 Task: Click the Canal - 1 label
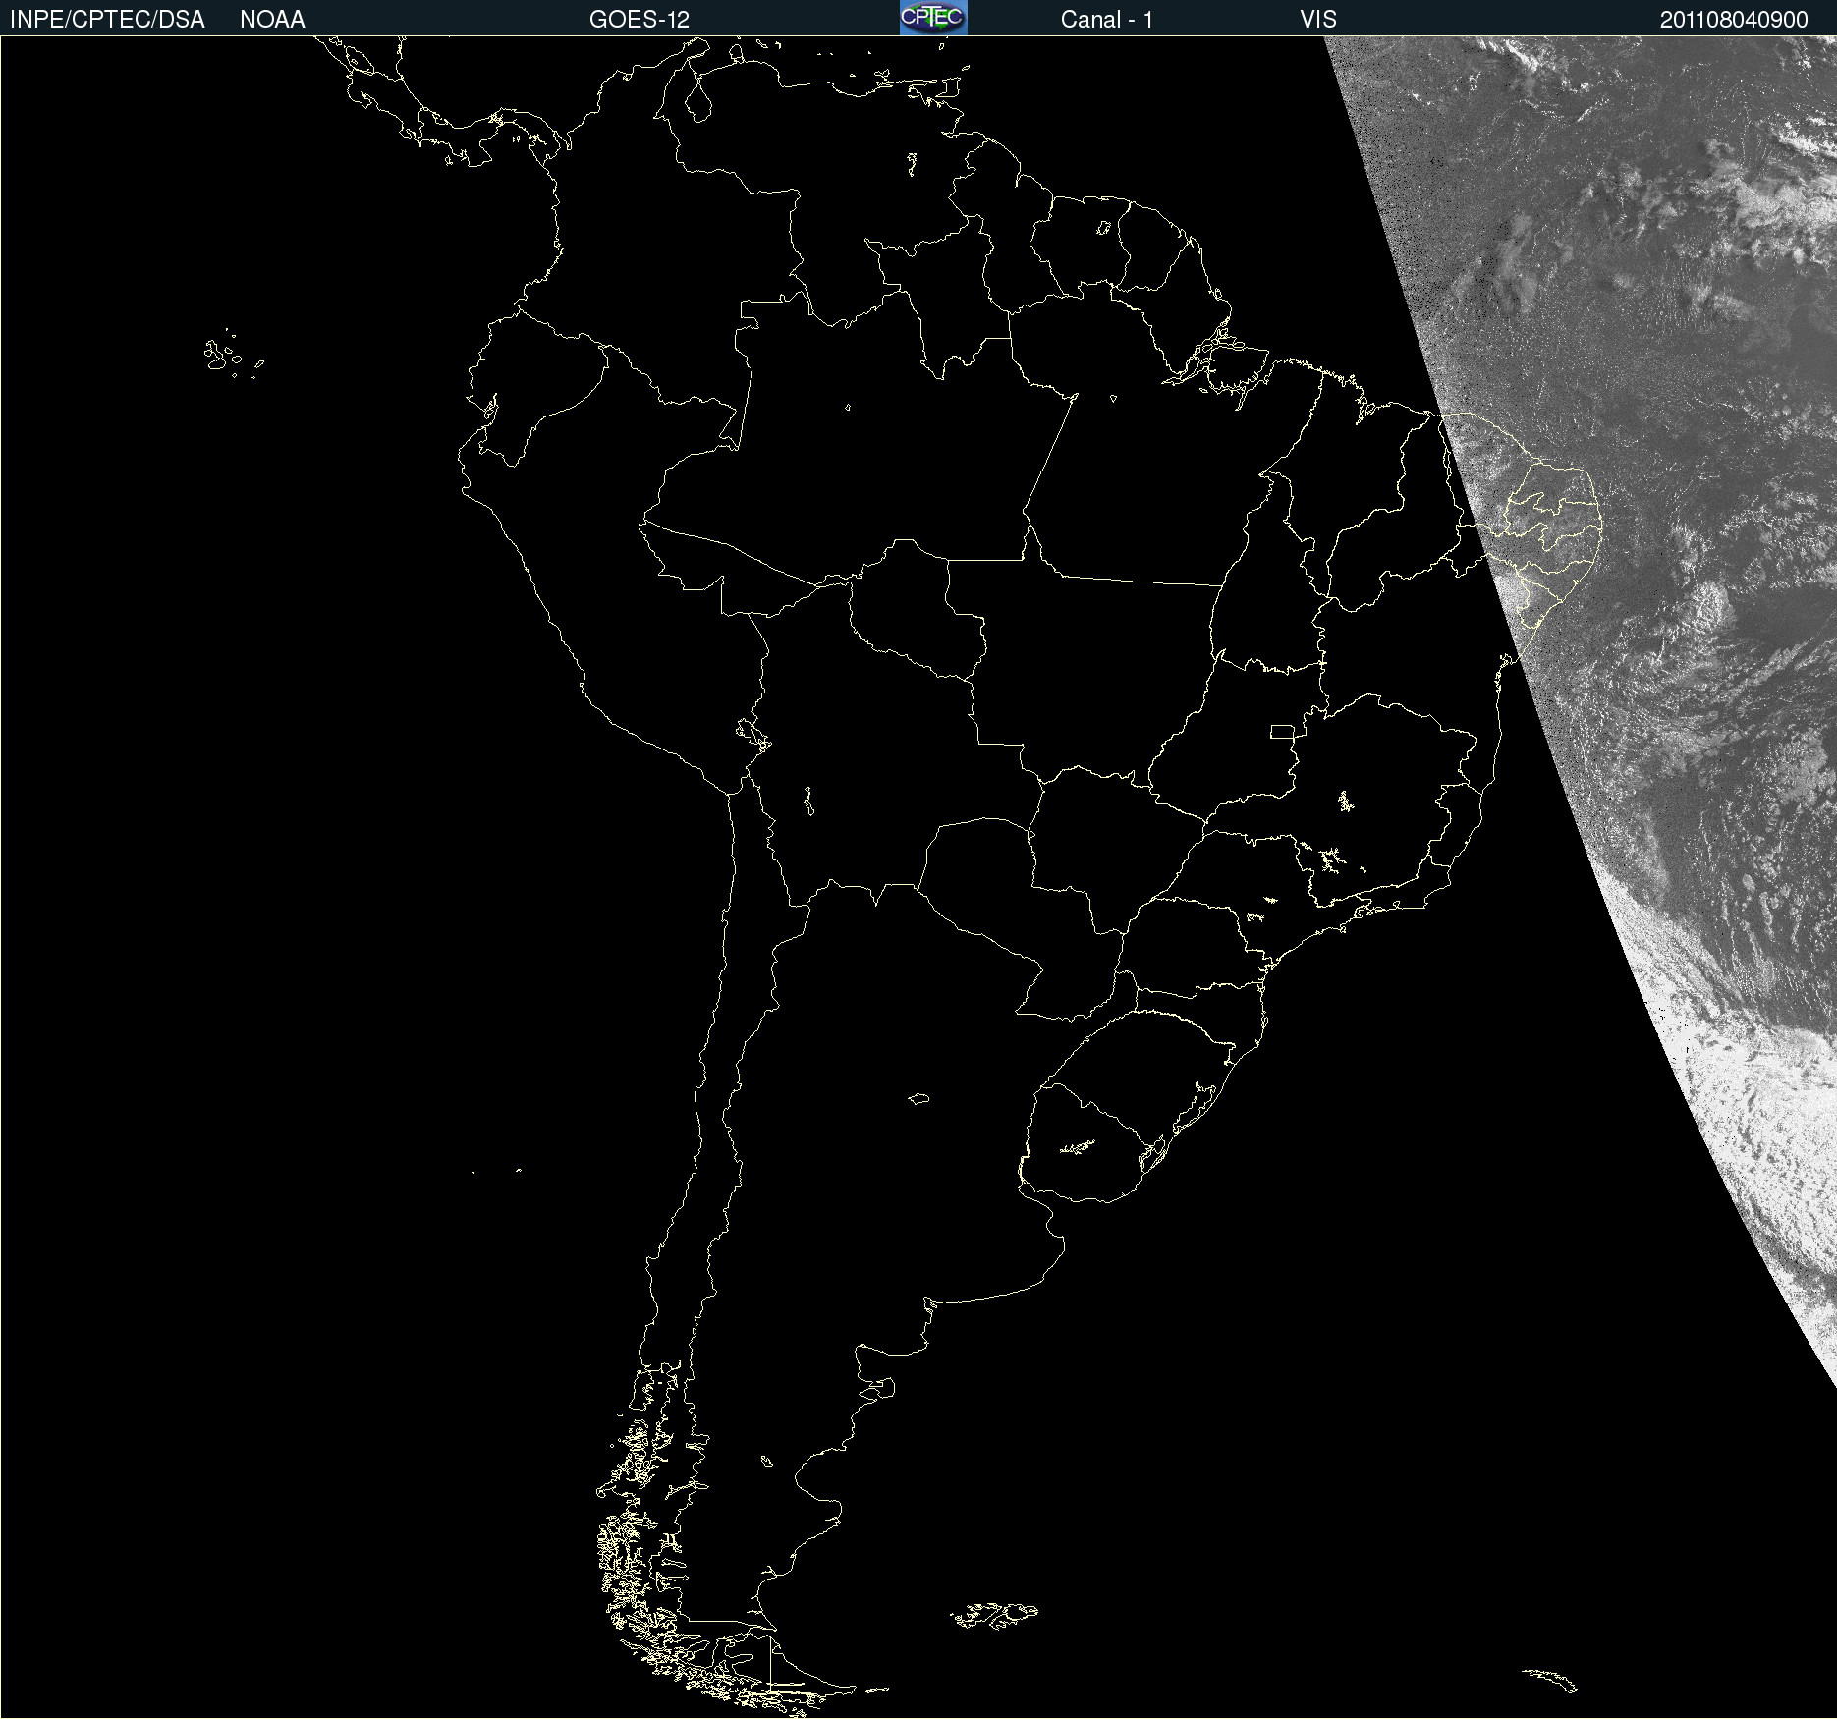(1106, 20)
